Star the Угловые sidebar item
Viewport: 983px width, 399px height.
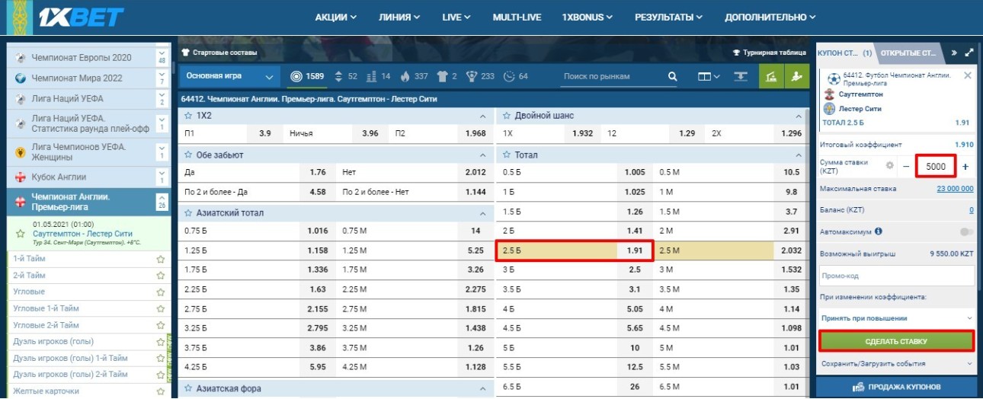pos(160,292)
